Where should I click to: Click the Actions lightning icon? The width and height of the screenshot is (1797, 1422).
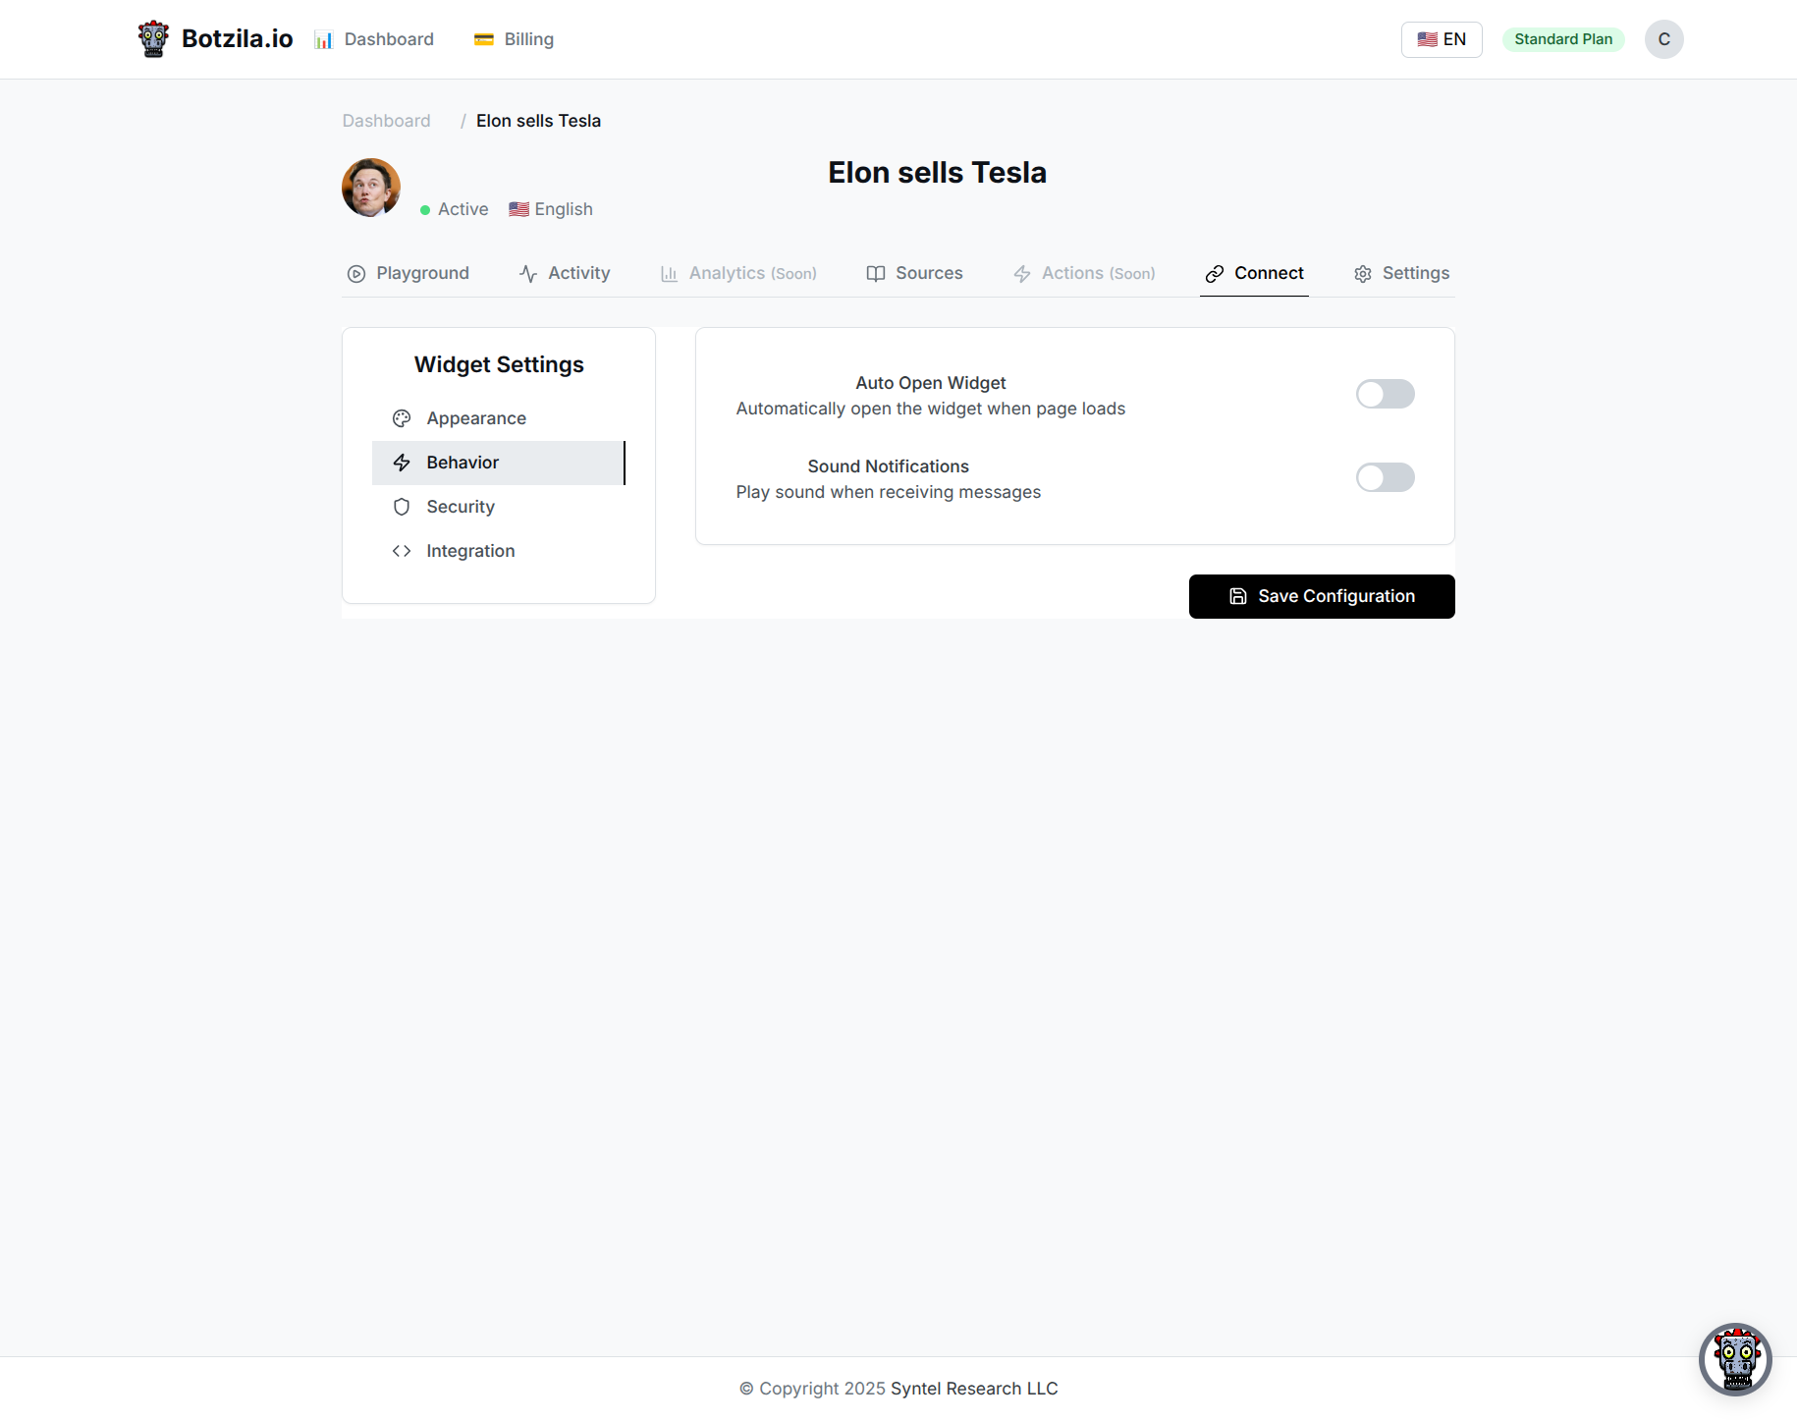point(1022,274)
